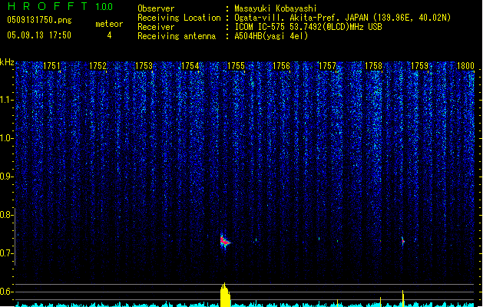Click the tall yellow power peak near 1755
Screen dimensions: 483x307
coord(225,295)
